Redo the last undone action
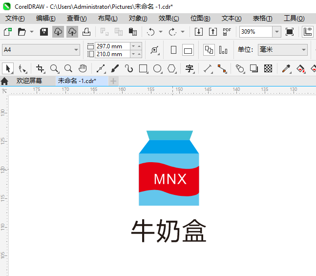This screenshot has height=276, width=316. pyautogui.click(x=172, y=32)
